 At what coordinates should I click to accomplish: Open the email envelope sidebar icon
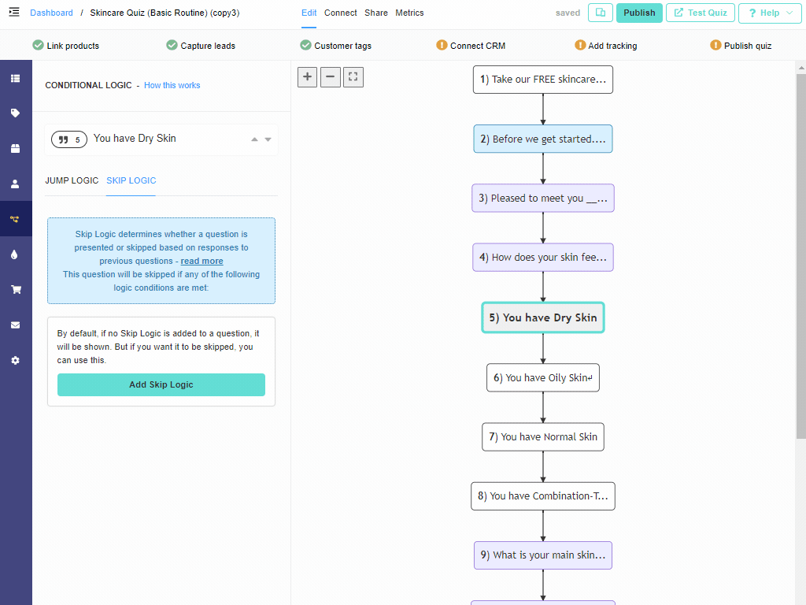tap(16, 325)
